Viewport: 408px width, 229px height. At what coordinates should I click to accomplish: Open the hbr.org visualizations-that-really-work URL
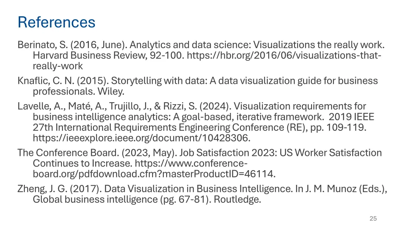284,56
